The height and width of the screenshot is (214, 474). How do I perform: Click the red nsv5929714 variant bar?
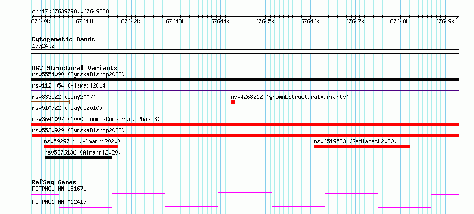click(x=81, y=147)
